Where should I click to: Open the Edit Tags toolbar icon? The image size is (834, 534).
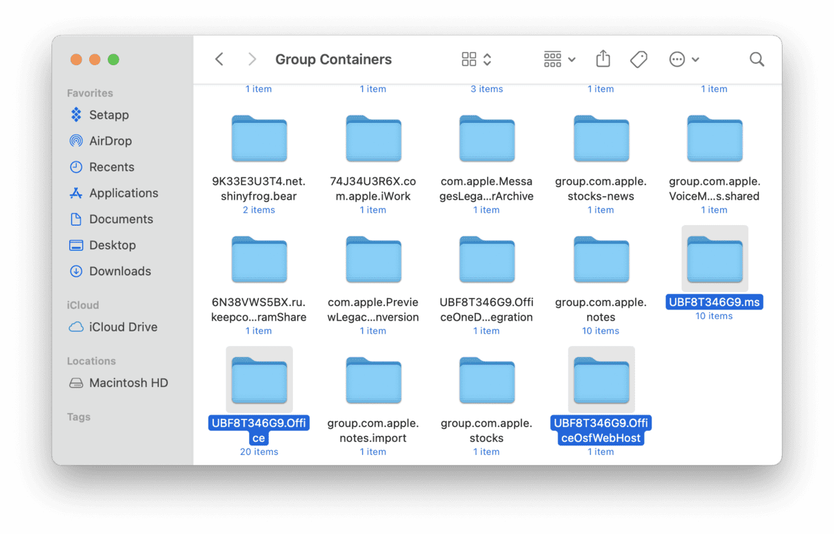(639, 60)
